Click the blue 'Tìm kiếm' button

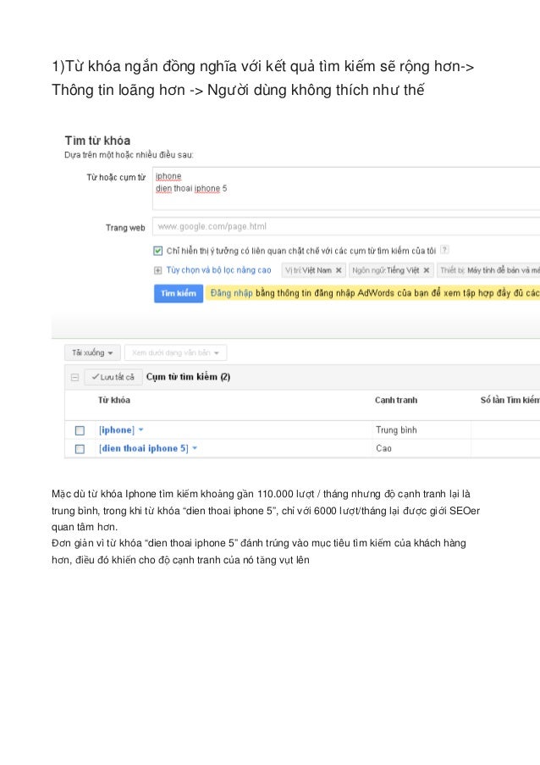(x=179, y=294)
